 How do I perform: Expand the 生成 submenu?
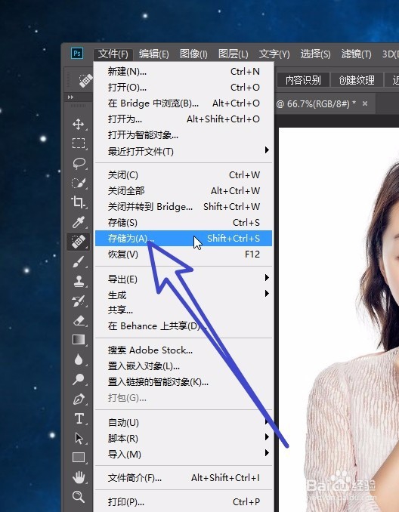coord(184,295)
